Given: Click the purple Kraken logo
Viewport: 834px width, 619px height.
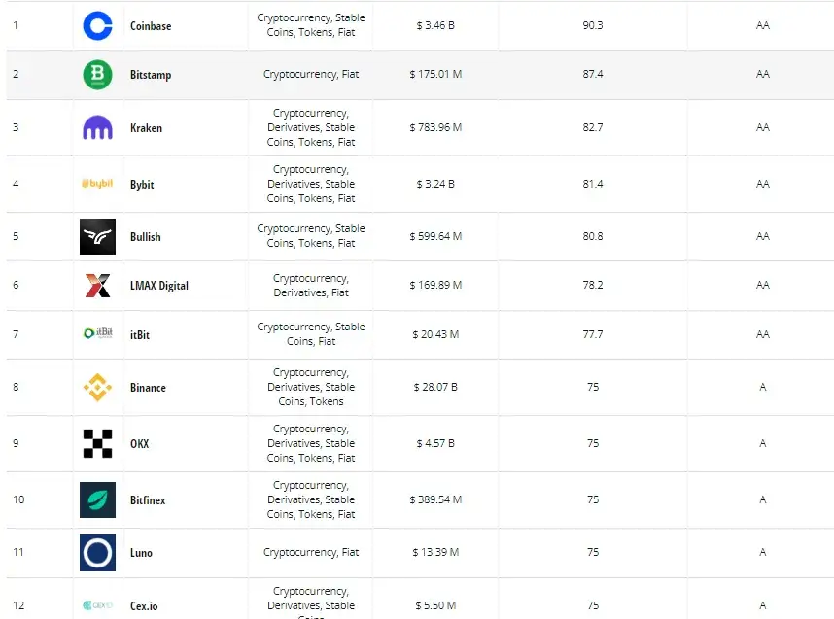Looking at the screenshot, I should (98, 127).
